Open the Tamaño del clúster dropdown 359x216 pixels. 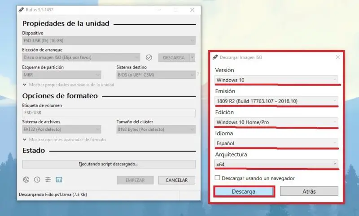(156, 130)
